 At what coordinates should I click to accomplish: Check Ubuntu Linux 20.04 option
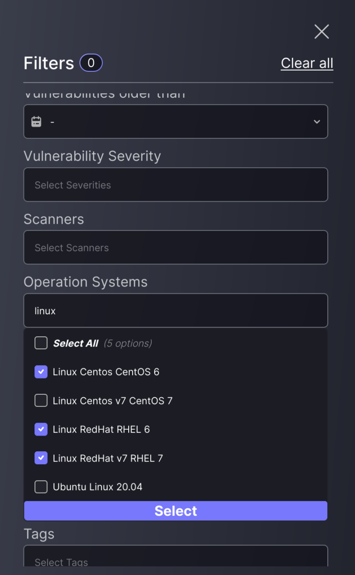click(41, 487)
